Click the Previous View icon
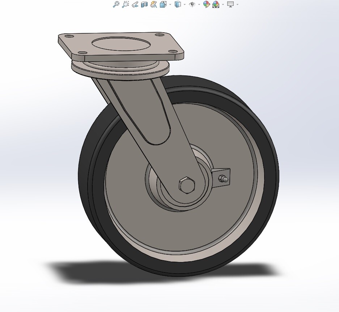The height and width of the screenshot is (312, 339). point(134,4)
